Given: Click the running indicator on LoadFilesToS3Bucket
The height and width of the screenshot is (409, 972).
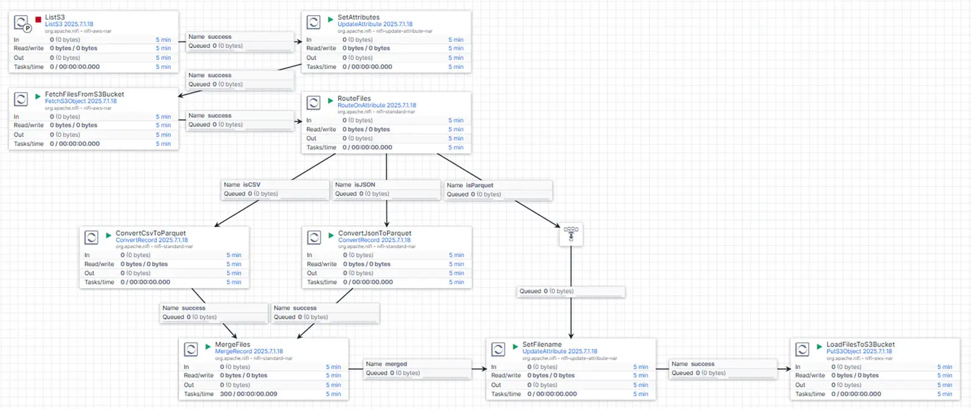Looking at the screenshot, I should [x=820, y=346].
